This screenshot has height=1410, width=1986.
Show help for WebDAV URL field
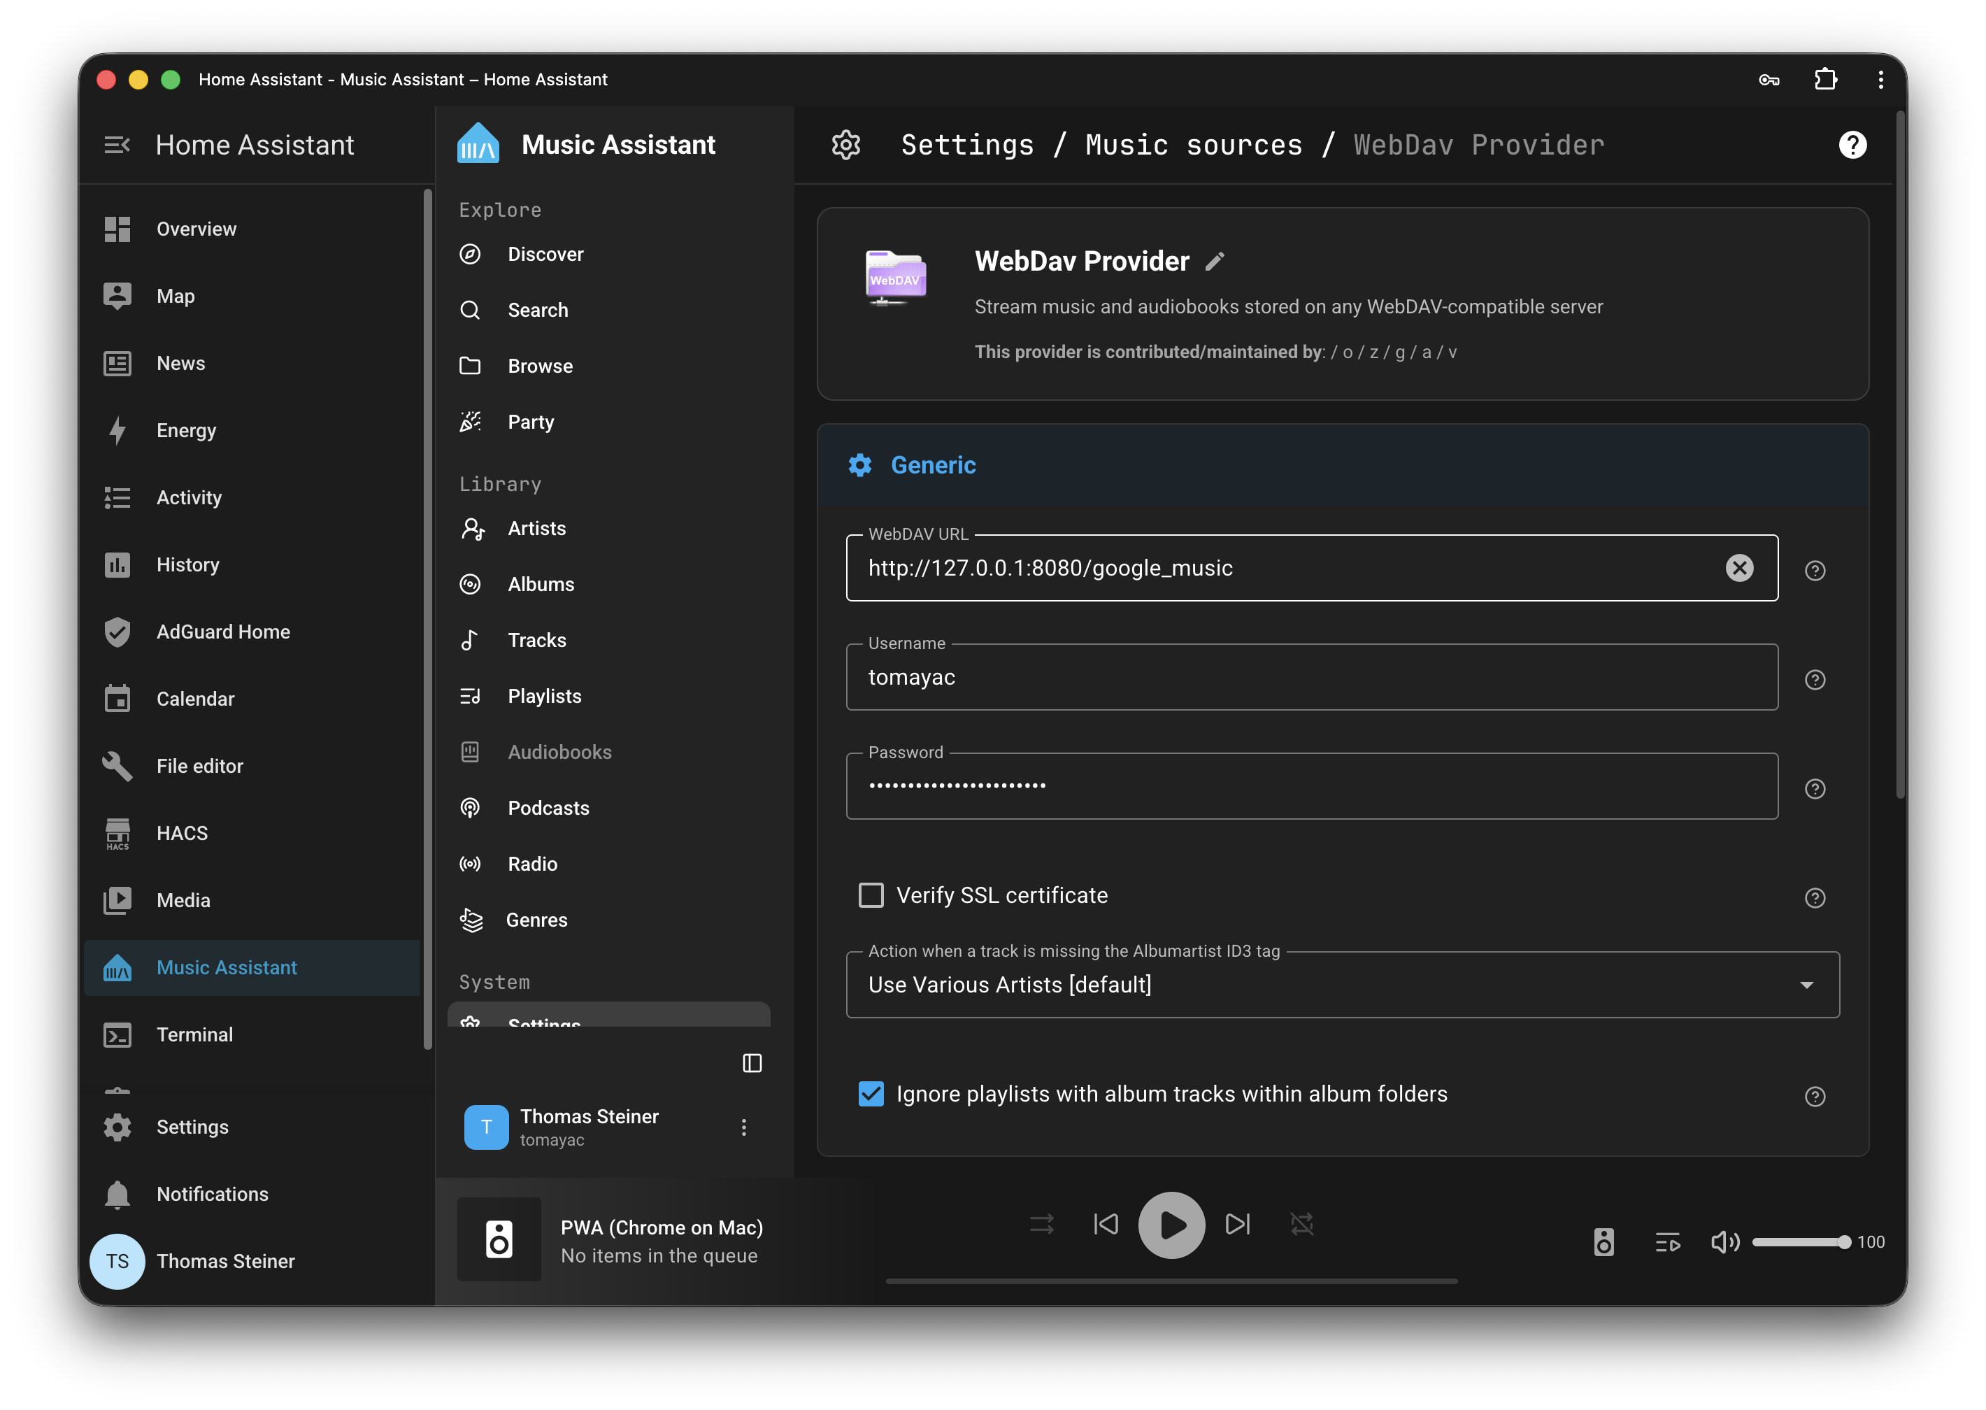click(1814, 571)
